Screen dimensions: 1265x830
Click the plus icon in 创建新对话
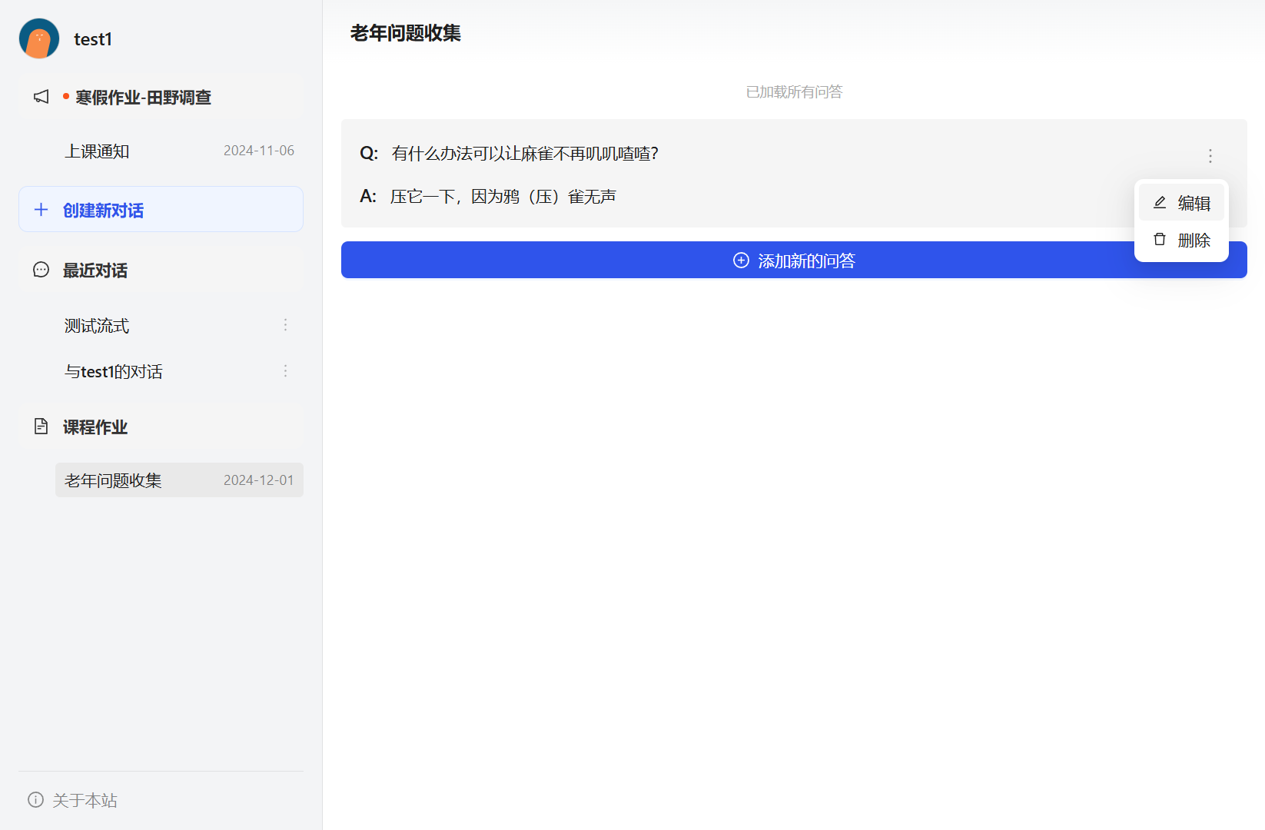click(42, 210)
